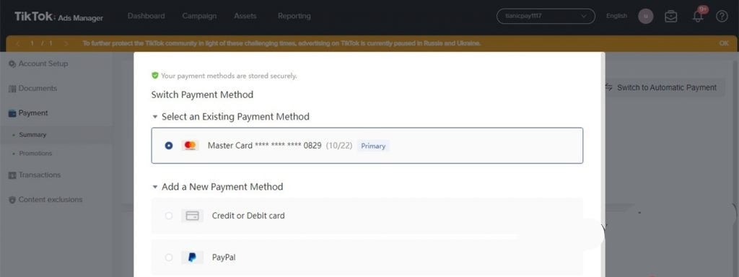
Task: Select the PayPal radio button
Action: tap(169, 258)
